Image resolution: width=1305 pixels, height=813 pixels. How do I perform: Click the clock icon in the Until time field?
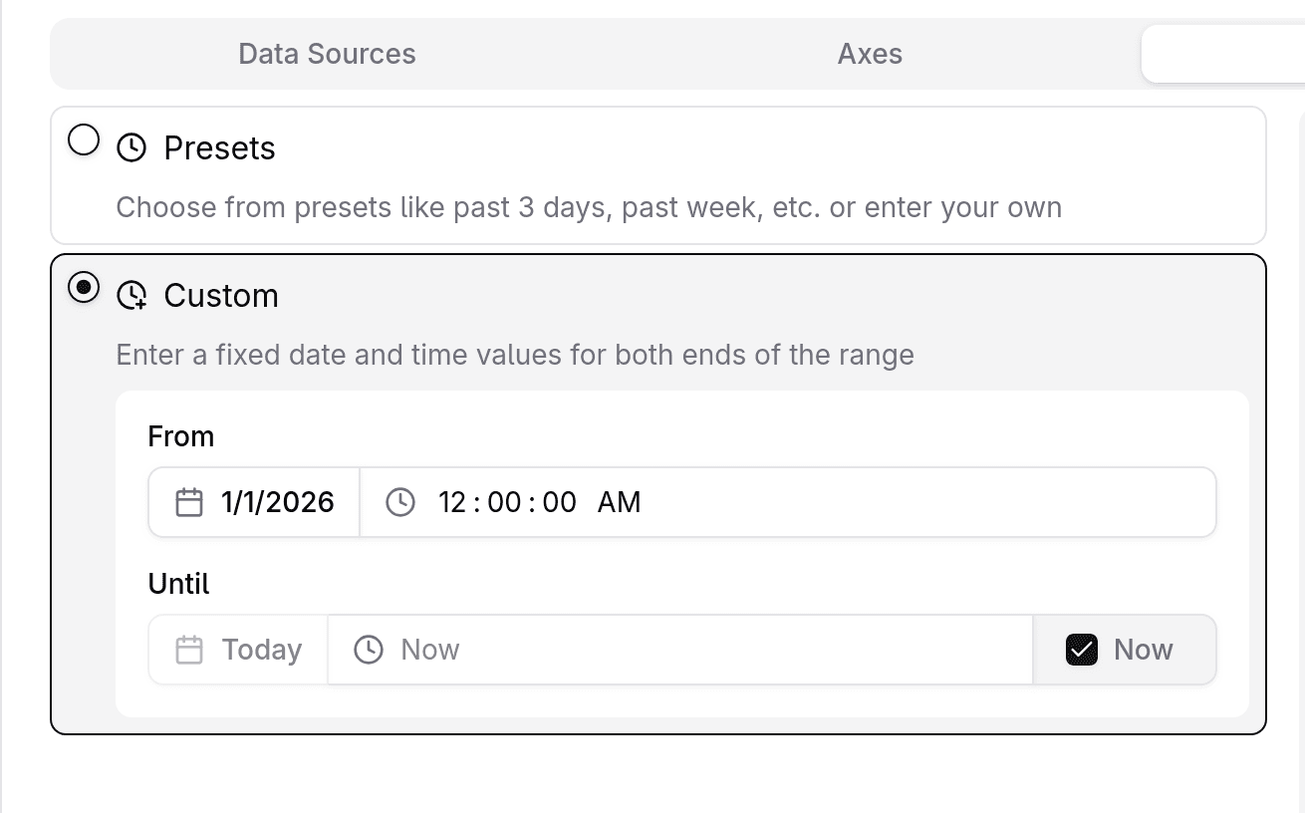(369, 649)
